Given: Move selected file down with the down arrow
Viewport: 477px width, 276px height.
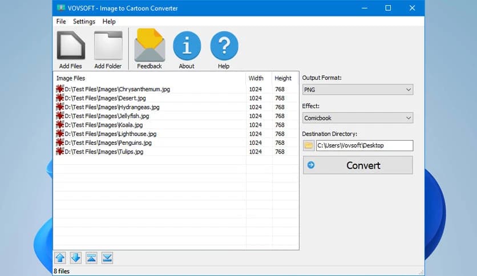Looking at the screenshot, I should (76, 258).
